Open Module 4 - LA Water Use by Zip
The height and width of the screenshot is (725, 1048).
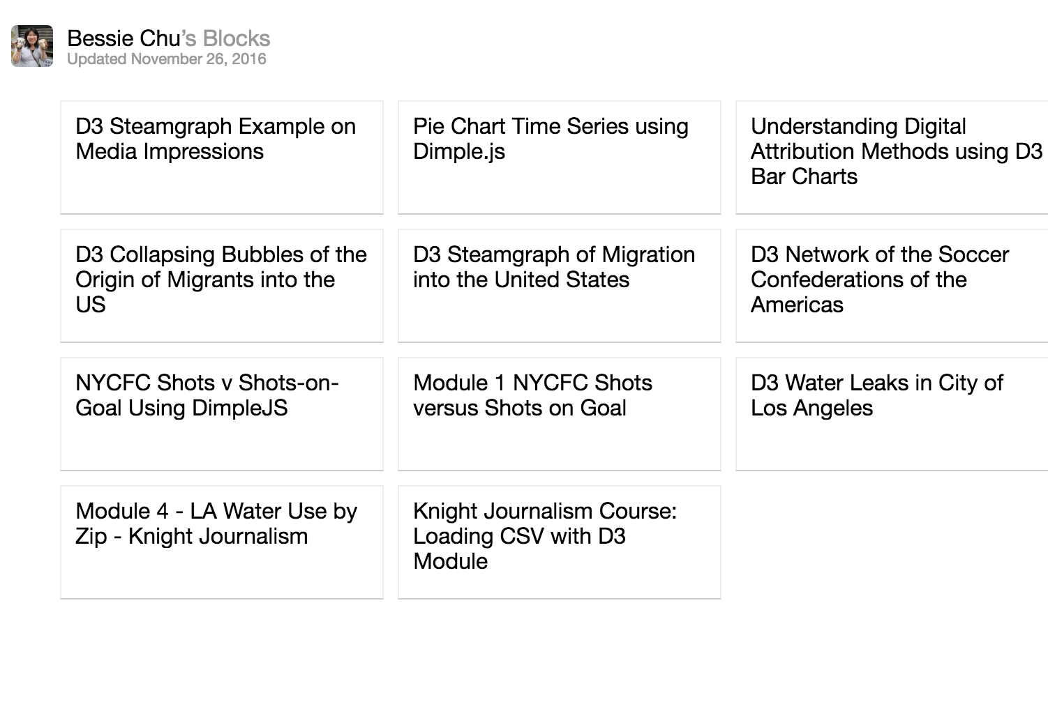tap(222, 542)
